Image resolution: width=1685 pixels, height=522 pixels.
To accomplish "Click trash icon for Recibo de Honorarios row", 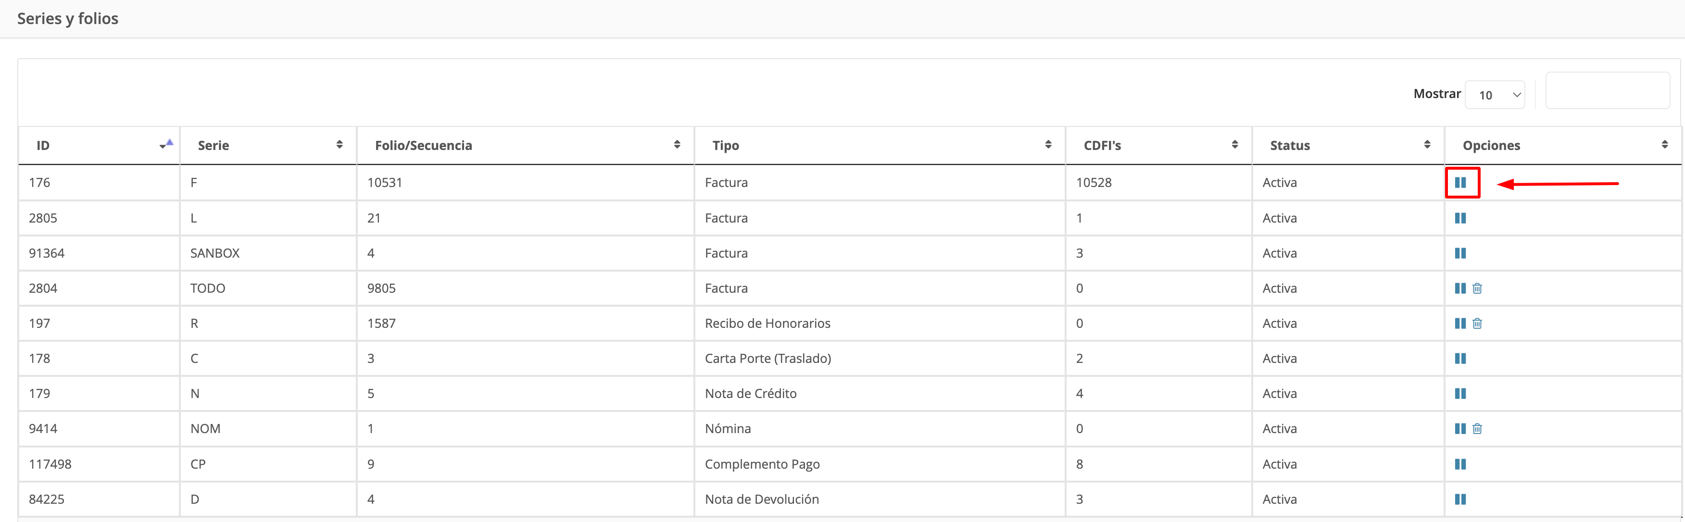I will [1477, 323].
